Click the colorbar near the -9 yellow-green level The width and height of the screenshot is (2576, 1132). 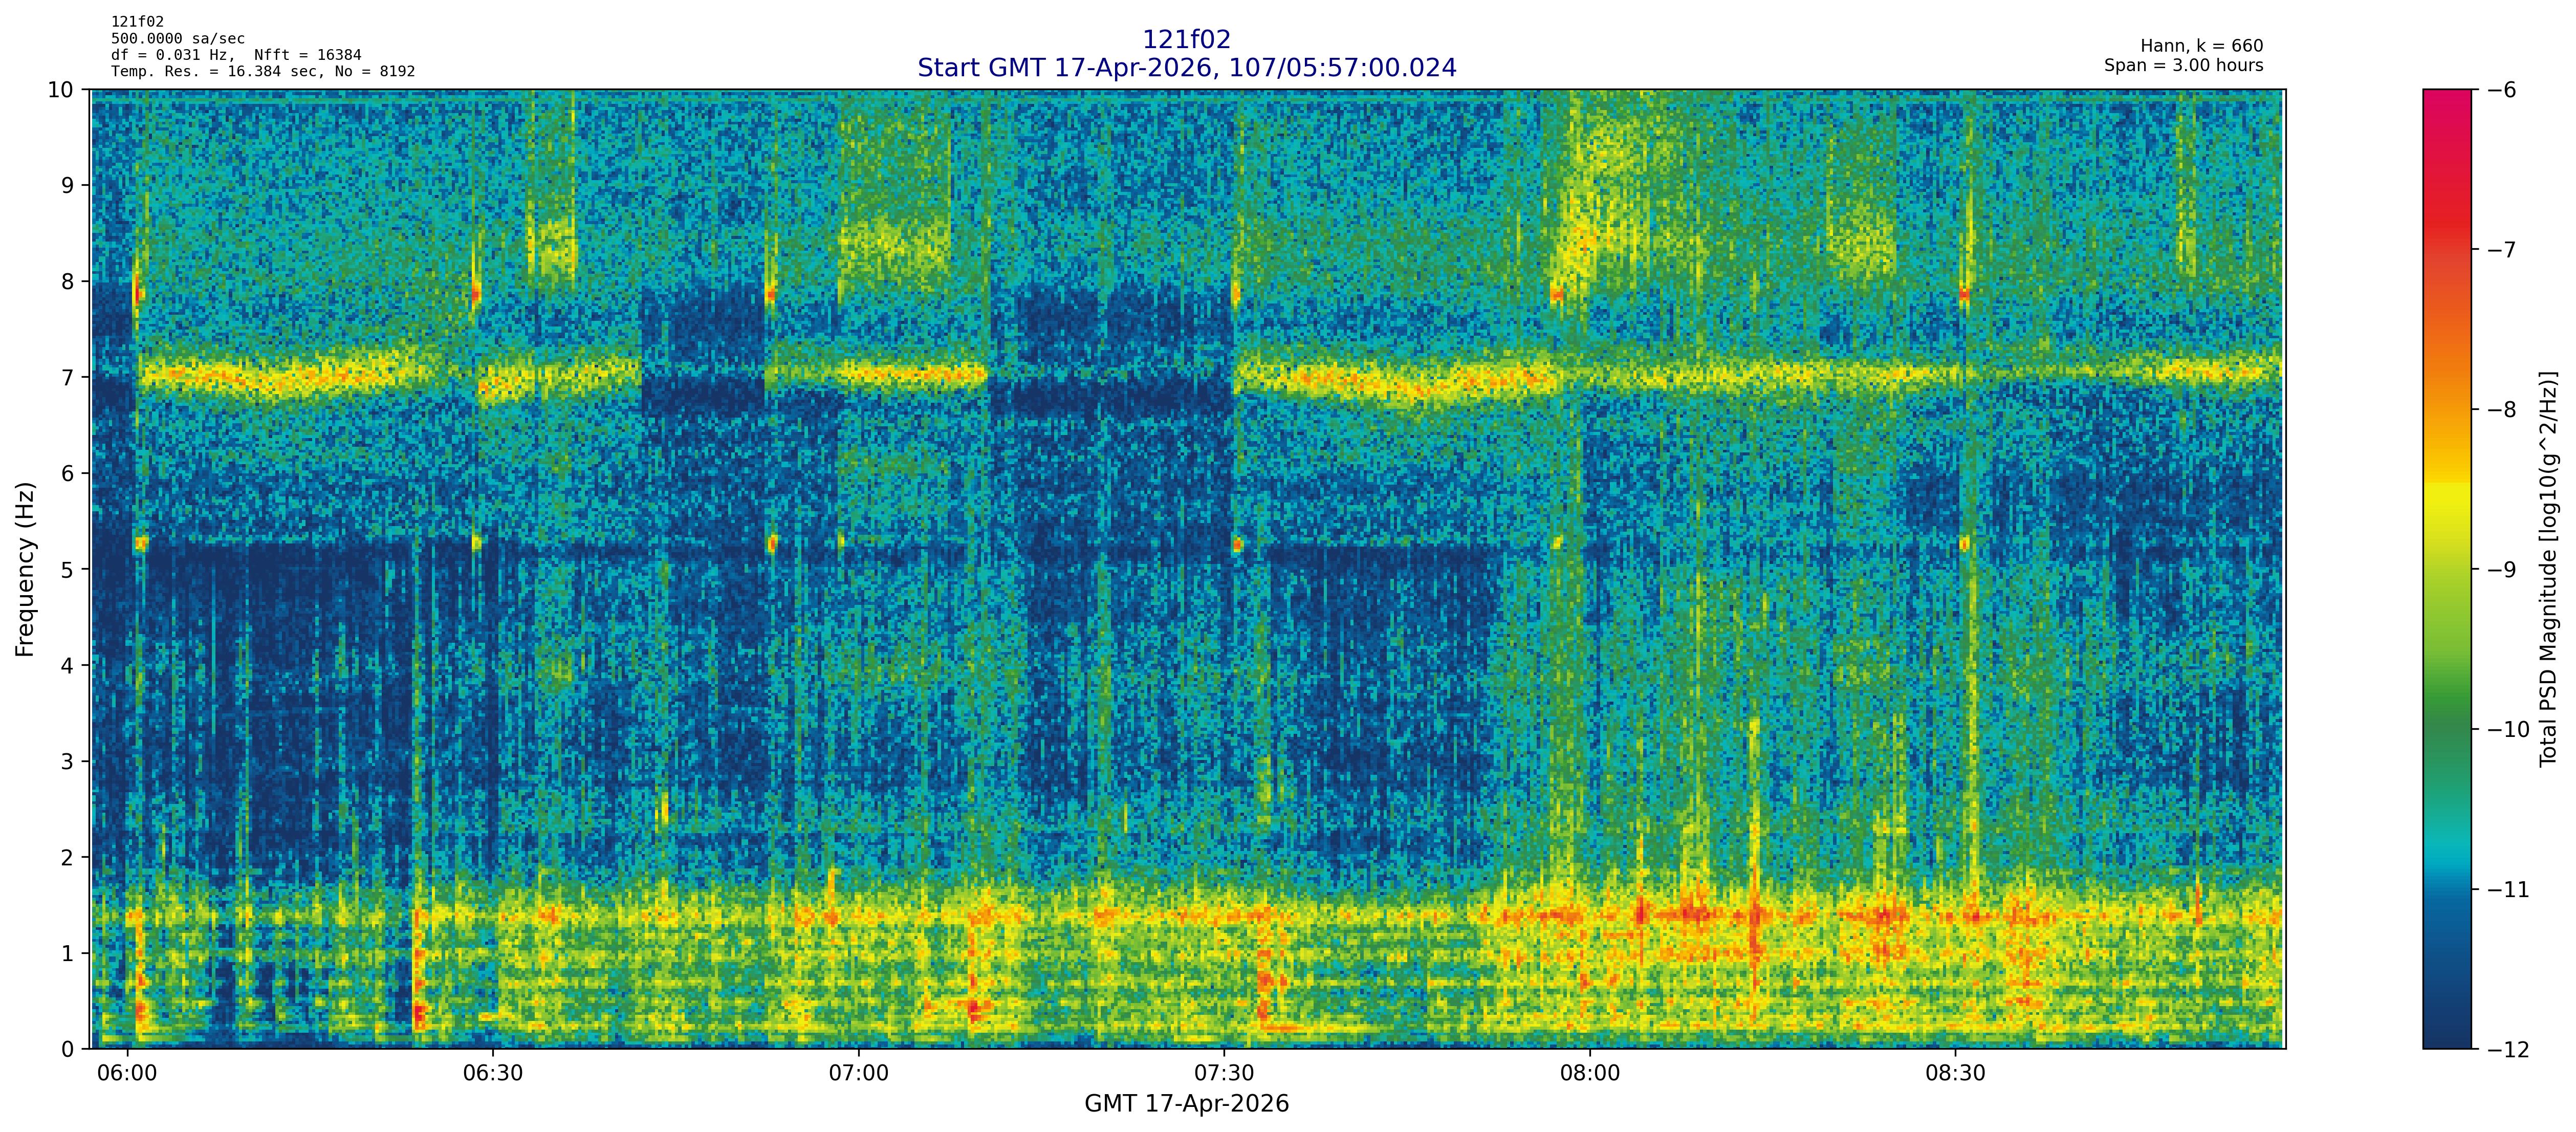pos(2446,569)
